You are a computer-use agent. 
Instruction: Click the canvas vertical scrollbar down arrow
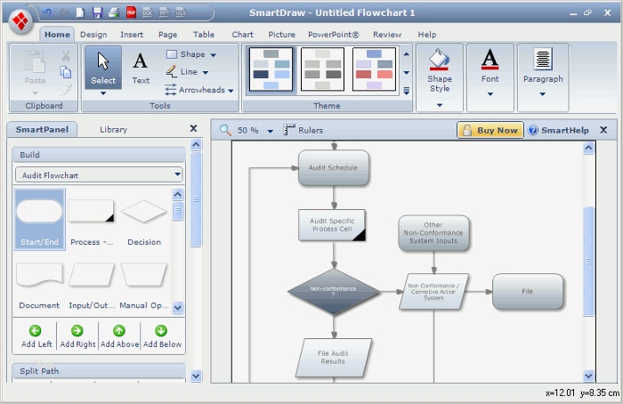tap(588, 376)
